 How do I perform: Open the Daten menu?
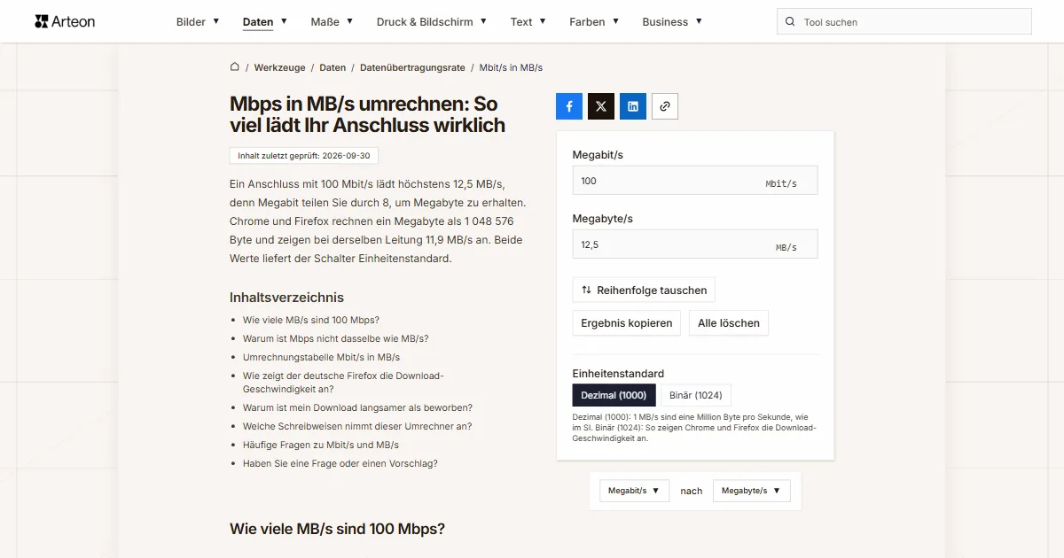click(265, 22)
